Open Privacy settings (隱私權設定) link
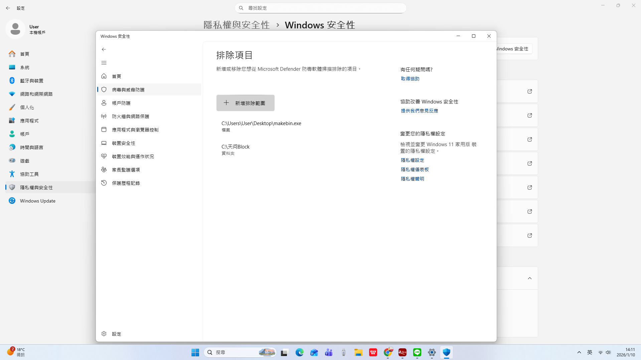 pos(412,160)
